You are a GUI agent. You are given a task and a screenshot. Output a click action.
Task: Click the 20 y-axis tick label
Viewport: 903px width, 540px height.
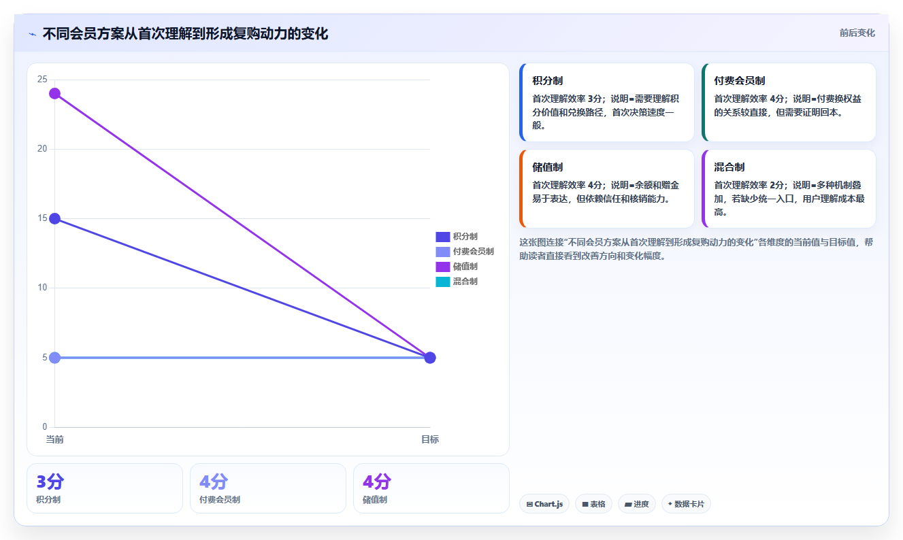click(x=42, y=149)
